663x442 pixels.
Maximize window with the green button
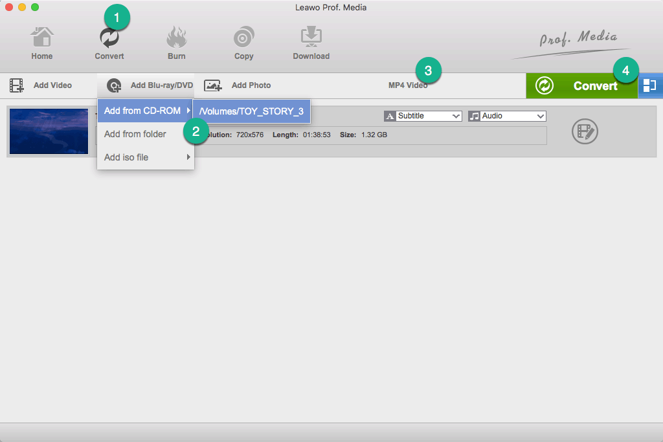click(x=35, y=7)
